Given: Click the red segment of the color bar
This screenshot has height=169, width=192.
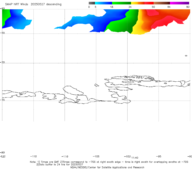Looking at the screenshot, I should 149,3.
